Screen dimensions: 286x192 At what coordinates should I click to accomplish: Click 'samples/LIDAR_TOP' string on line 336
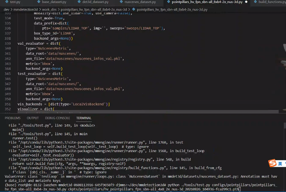pyautogui.click(x=70, y=28)
